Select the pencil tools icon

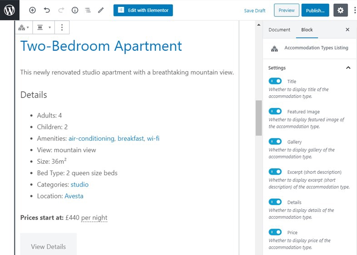(x=101, y=10)
